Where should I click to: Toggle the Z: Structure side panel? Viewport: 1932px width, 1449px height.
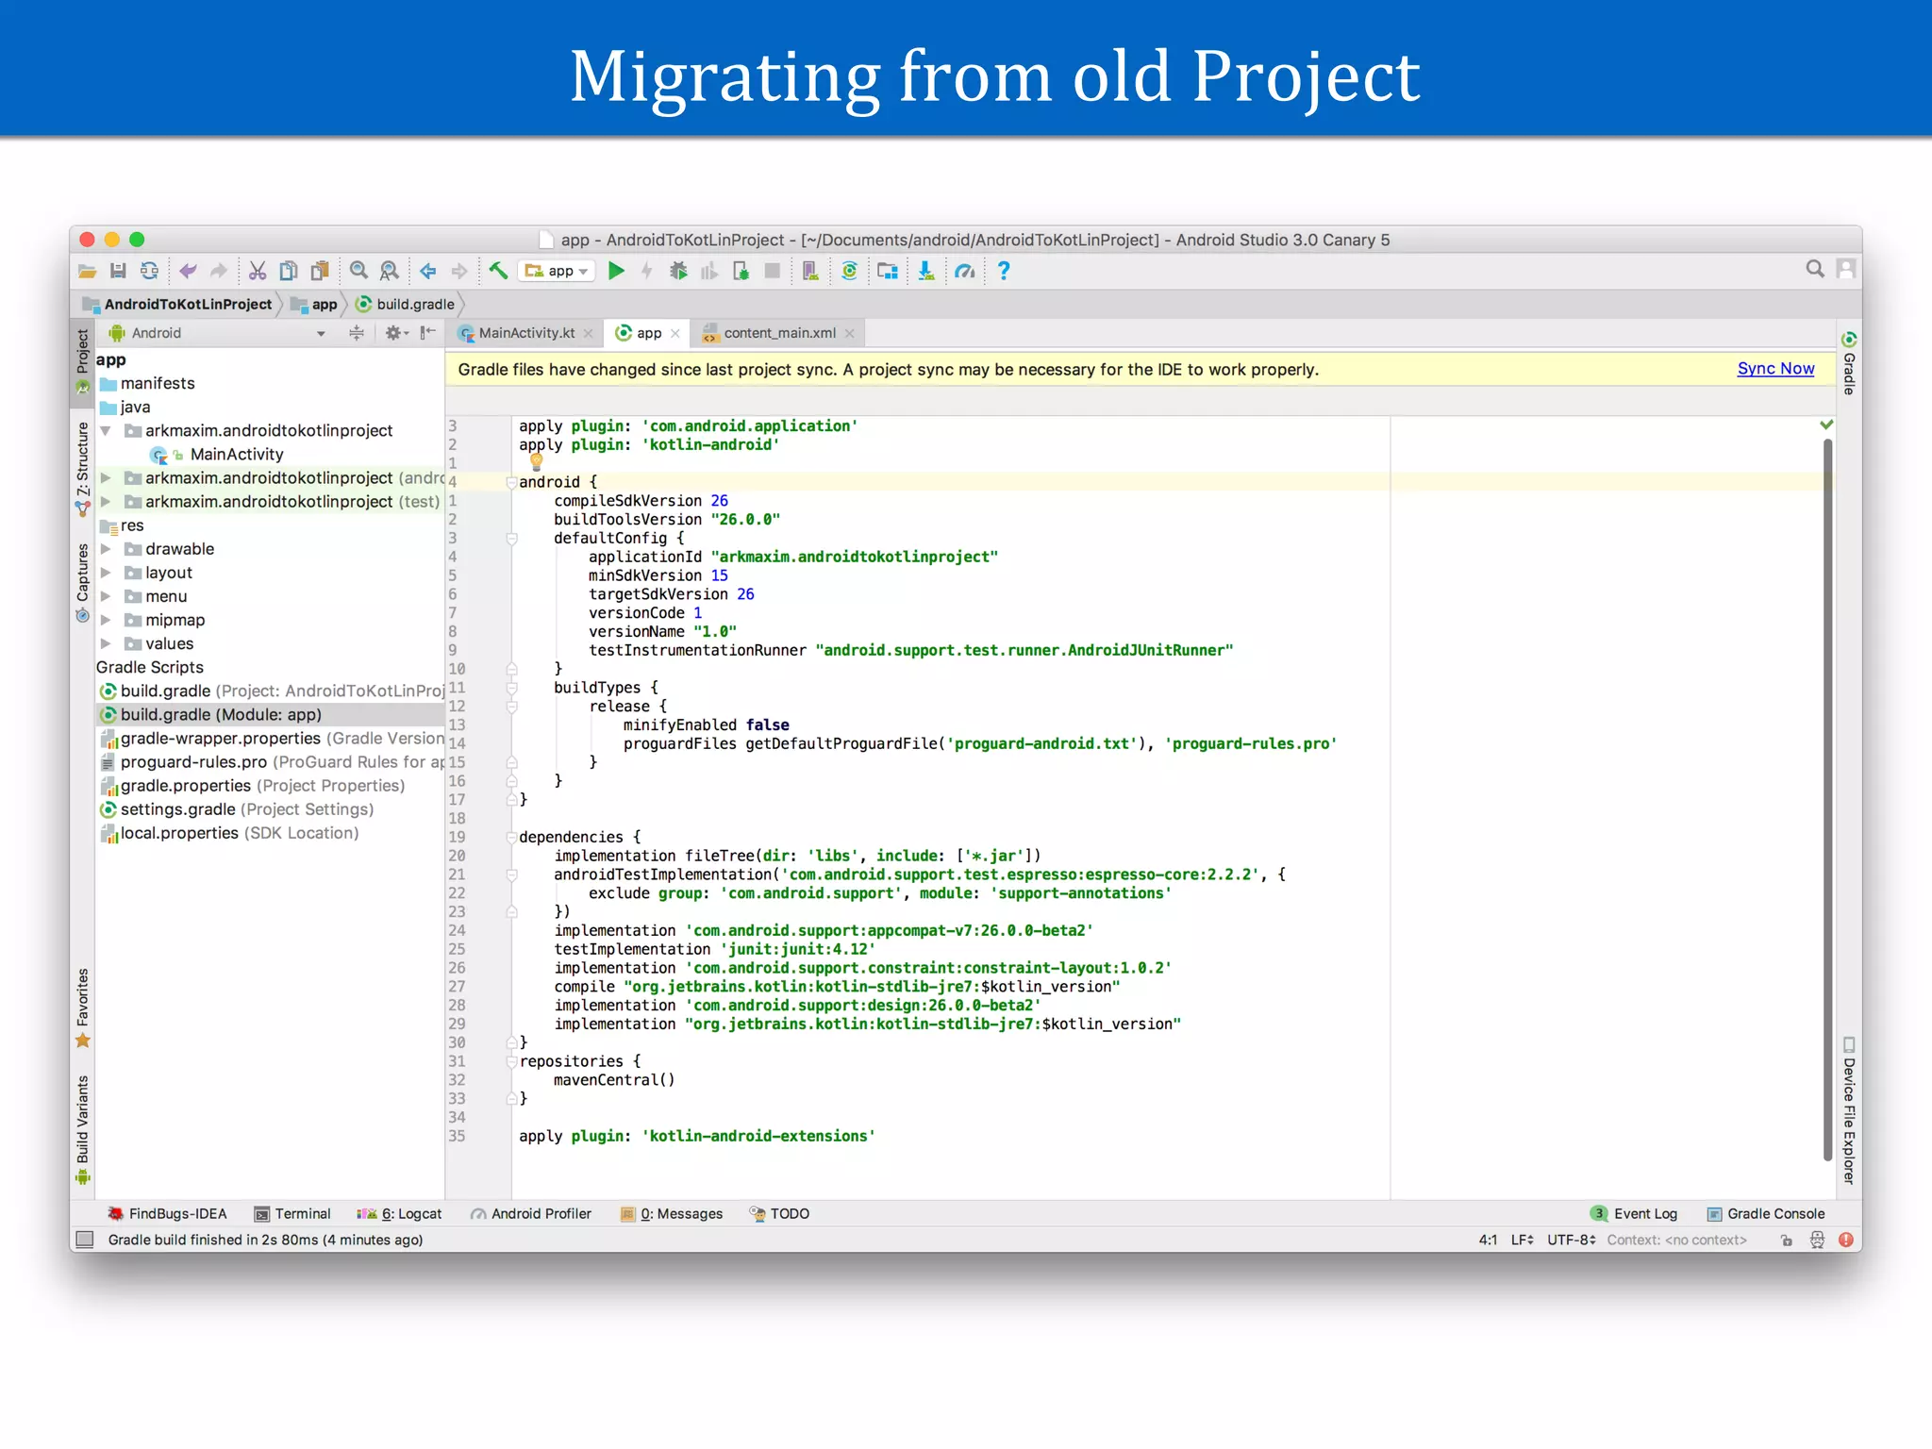point(82,468)
